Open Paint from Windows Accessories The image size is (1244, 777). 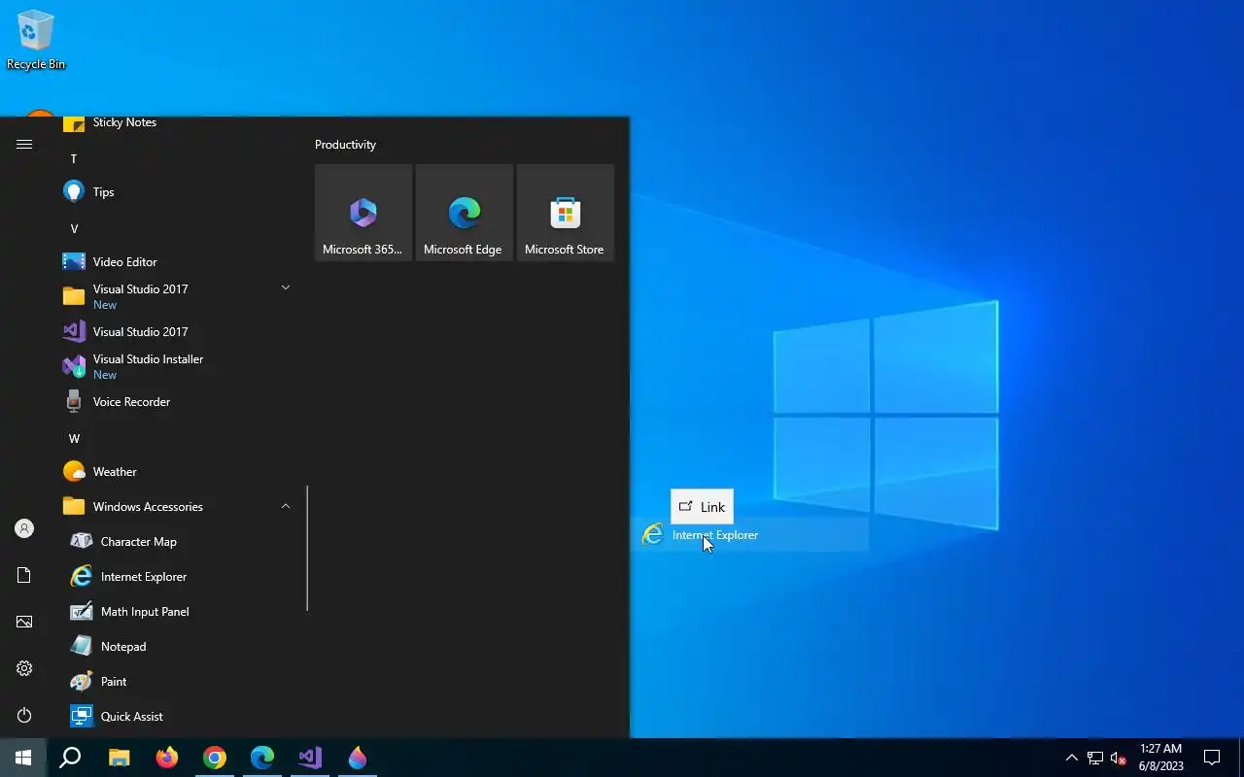(178, 682)
